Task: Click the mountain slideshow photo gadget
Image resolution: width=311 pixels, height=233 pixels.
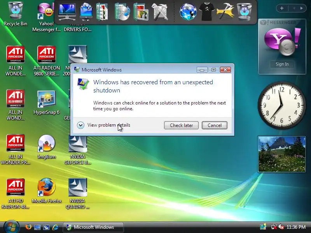Action: (x=281, y=154)
